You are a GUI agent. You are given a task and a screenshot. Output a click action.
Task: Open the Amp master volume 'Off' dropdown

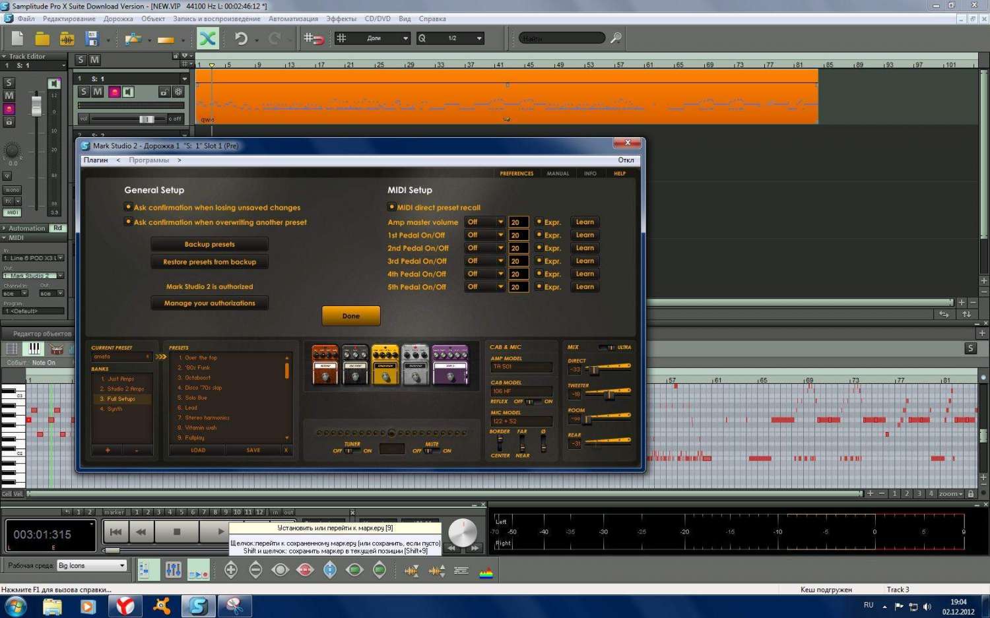point(484,222)
